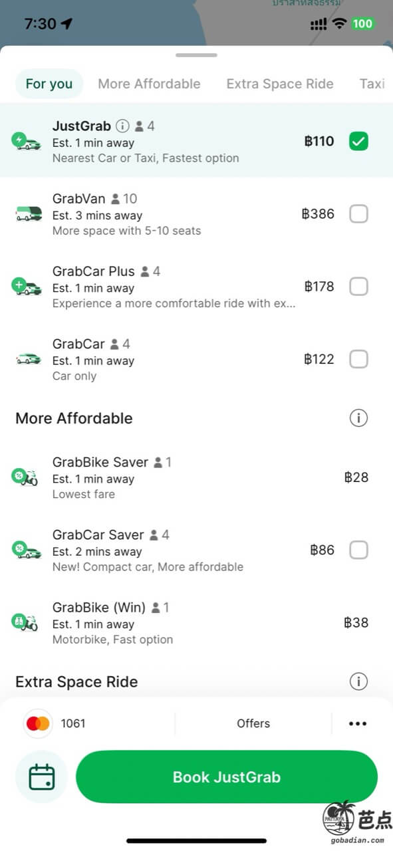Open the calendar schedule ride icon
The width and height of the screenshot is (393, 851).
(42, 777)
